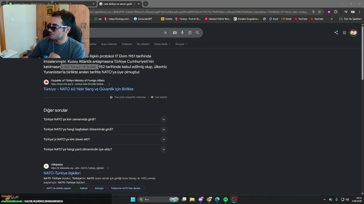Open the Tüm Yer İşaretleri bookmarks folder
The image size is (364, 204).
pos(350,19)
